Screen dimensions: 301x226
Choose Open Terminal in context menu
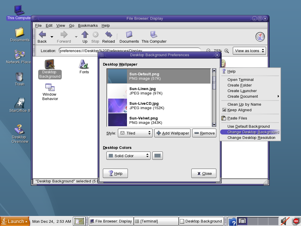click(x=250, y=79)
